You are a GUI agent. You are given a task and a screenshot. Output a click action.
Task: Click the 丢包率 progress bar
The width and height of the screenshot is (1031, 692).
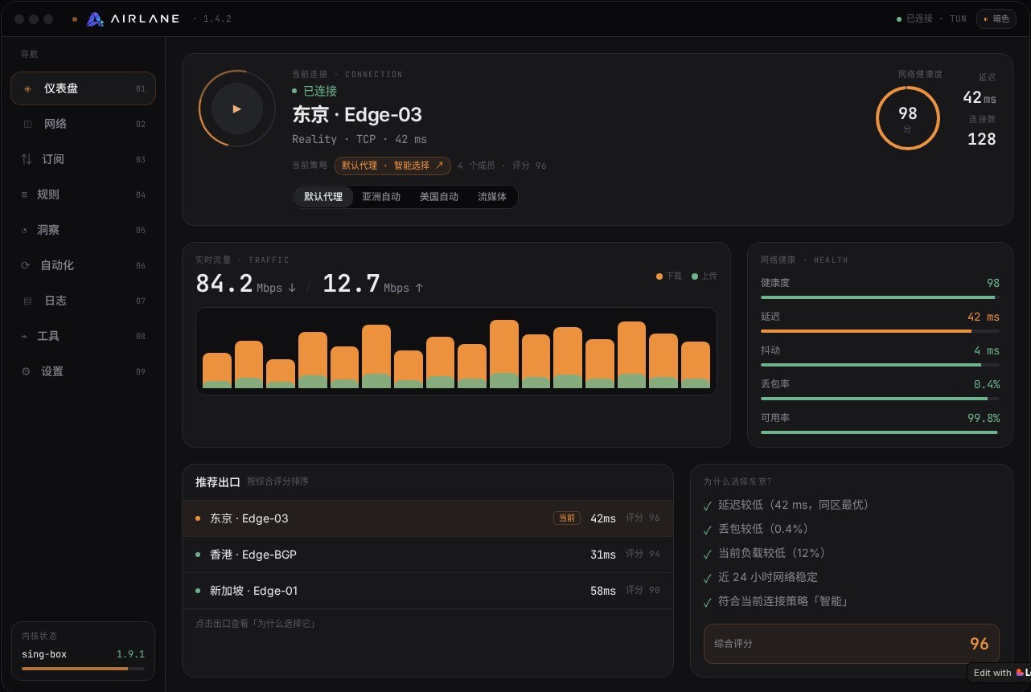[x=880, y=399]
